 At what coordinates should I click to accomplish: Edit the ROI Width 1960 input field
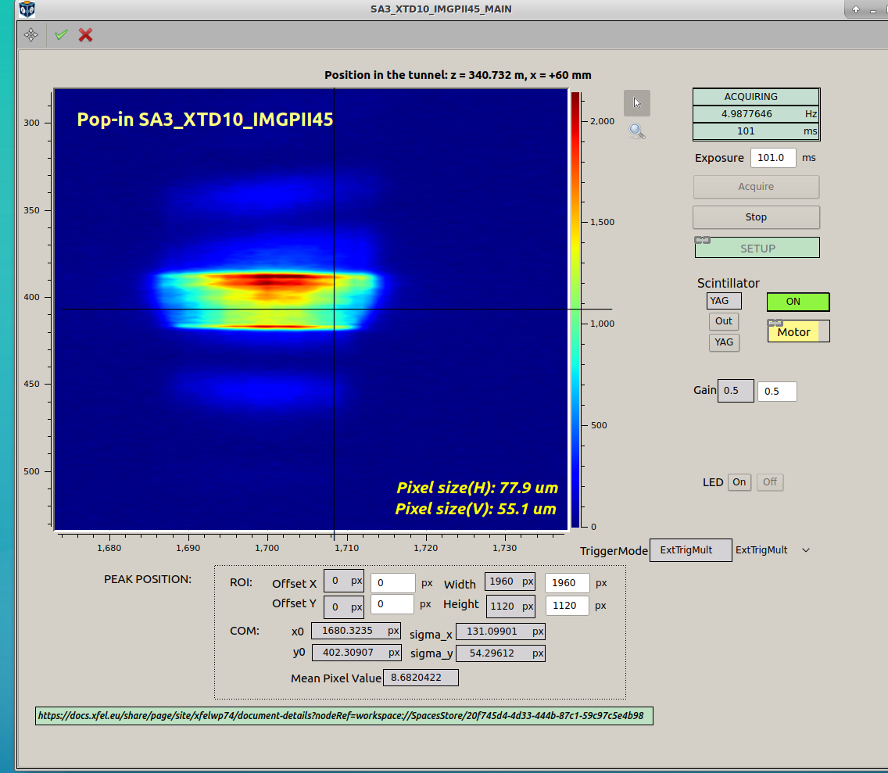click(567, 583)
